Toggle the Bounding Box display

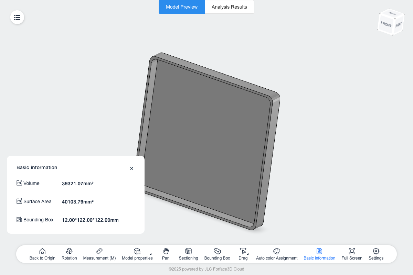point(217,254)
